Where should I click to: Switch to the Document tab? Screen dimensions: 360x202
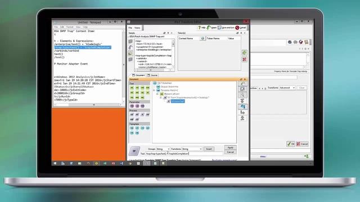coord(138,75)
